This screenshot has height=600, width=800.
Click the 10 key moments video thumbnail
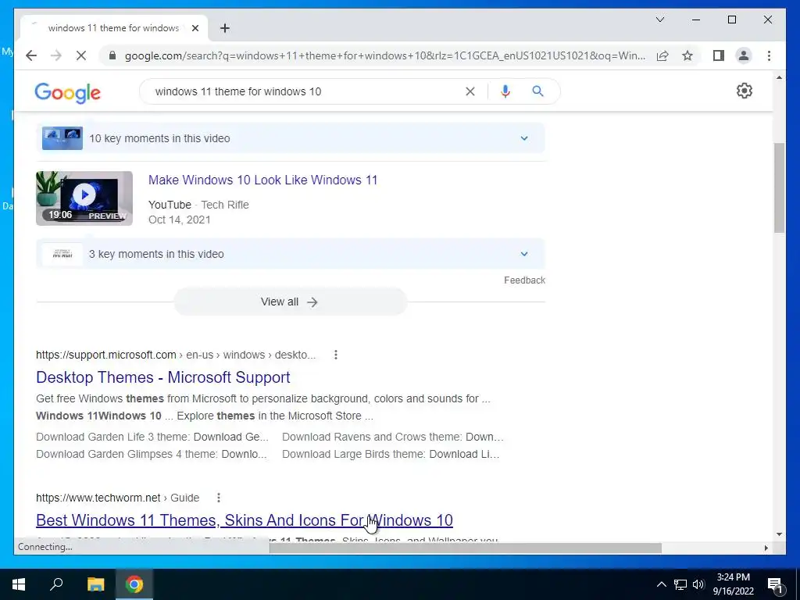pos(62,138)
